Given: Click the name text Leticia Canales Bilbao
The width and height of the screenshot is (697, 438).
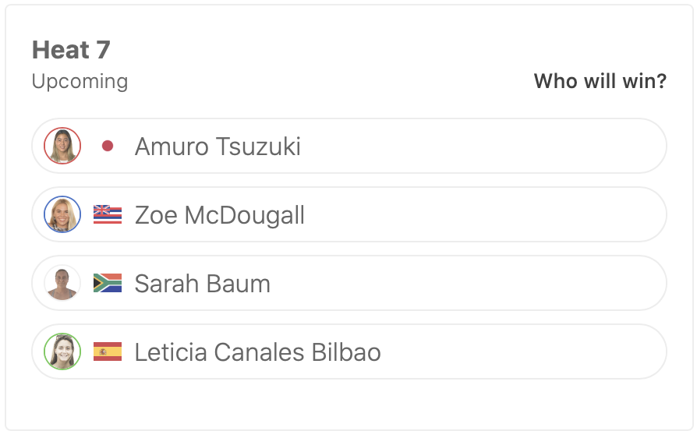Looking at the screenshot, I should click(x=257, y=352).
